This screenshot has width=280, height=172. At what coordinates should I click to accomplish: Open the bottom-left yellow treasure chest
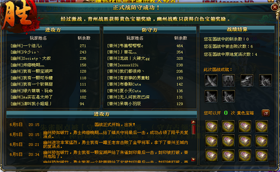[212, 155]
